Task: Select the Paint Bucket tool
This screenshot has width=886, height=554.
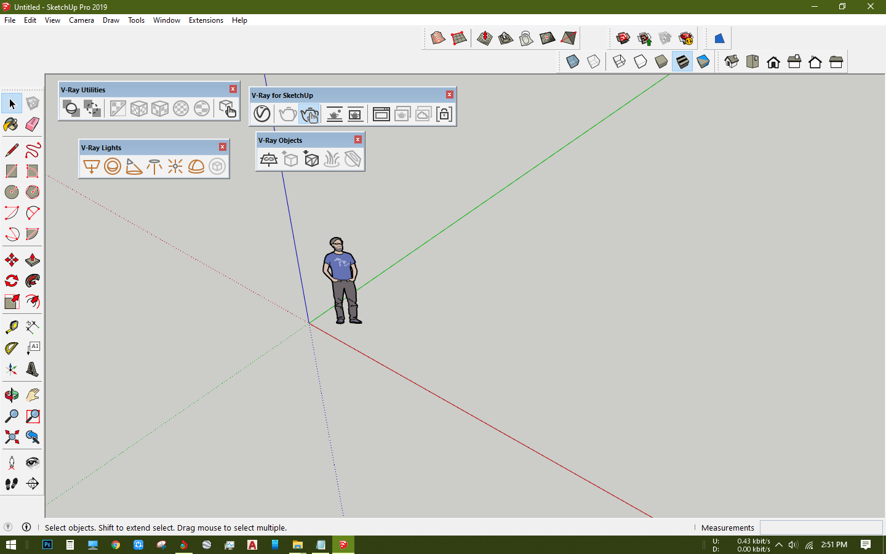Action: pos(12,124)
